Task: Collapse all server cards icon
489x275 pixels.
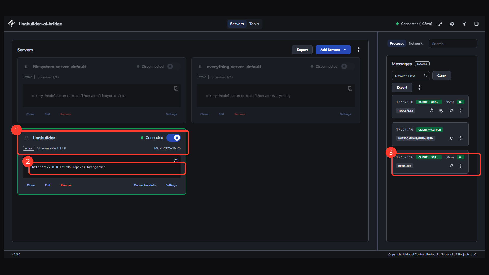Action: click(359, 50)
